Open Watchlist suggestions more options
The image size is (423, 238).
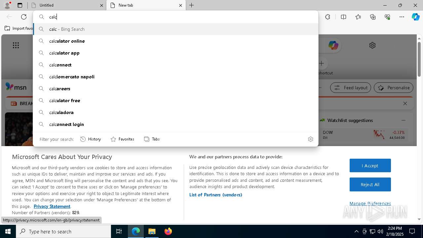coord(403,120)
